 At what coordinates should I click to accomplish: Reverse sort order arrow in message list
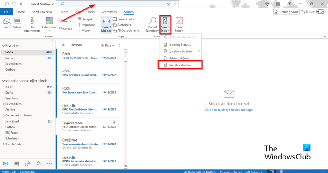[119, 45]
